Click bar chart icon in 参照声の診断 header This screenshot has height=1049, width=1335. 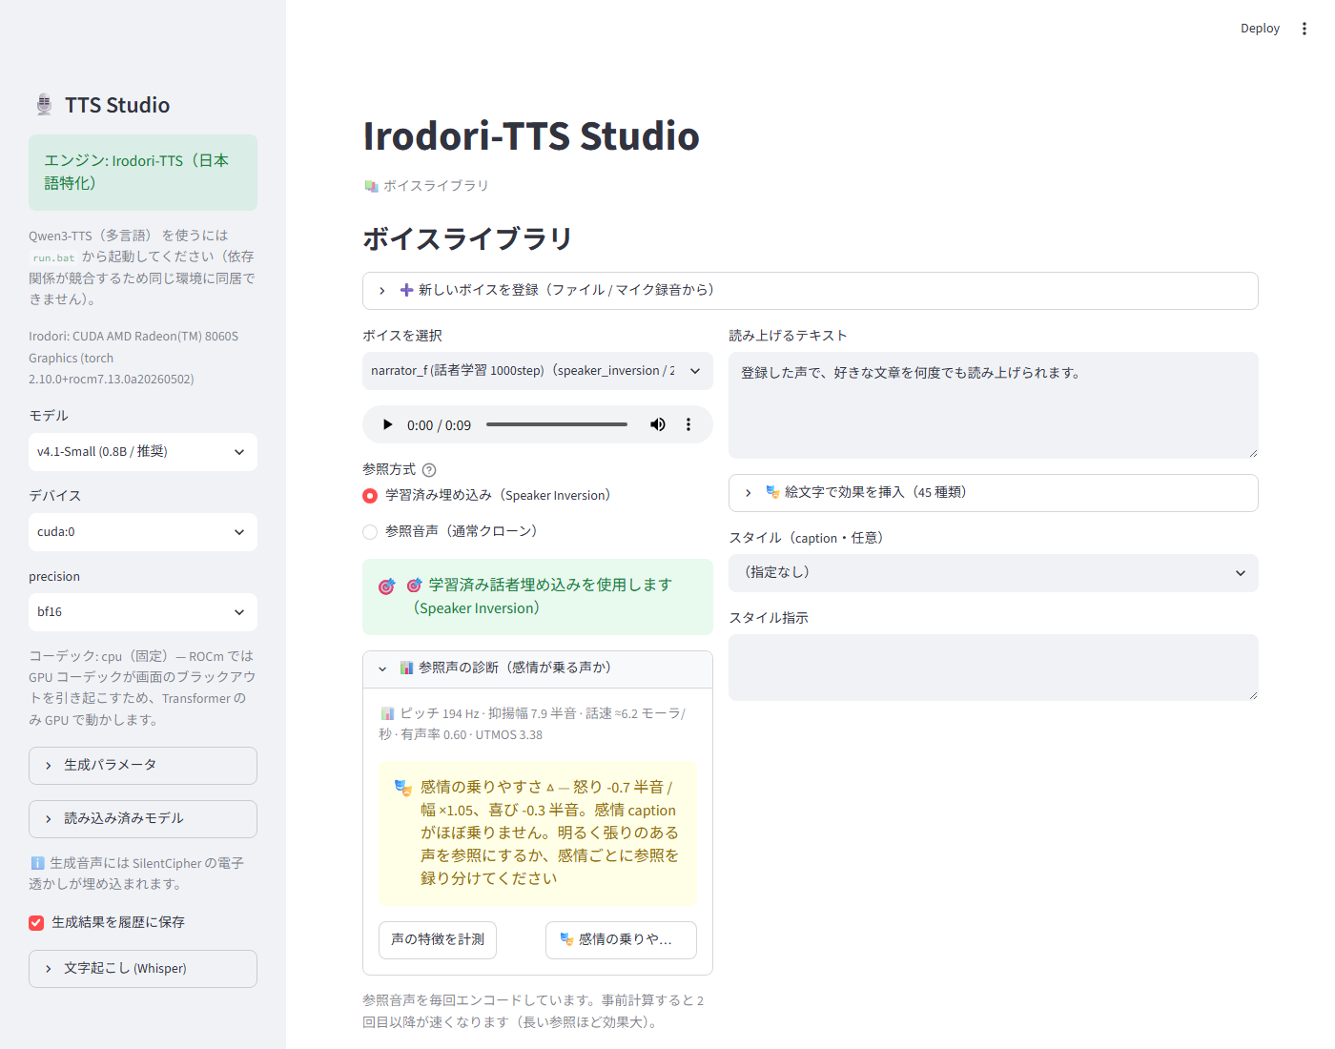(x=407, y=668)
